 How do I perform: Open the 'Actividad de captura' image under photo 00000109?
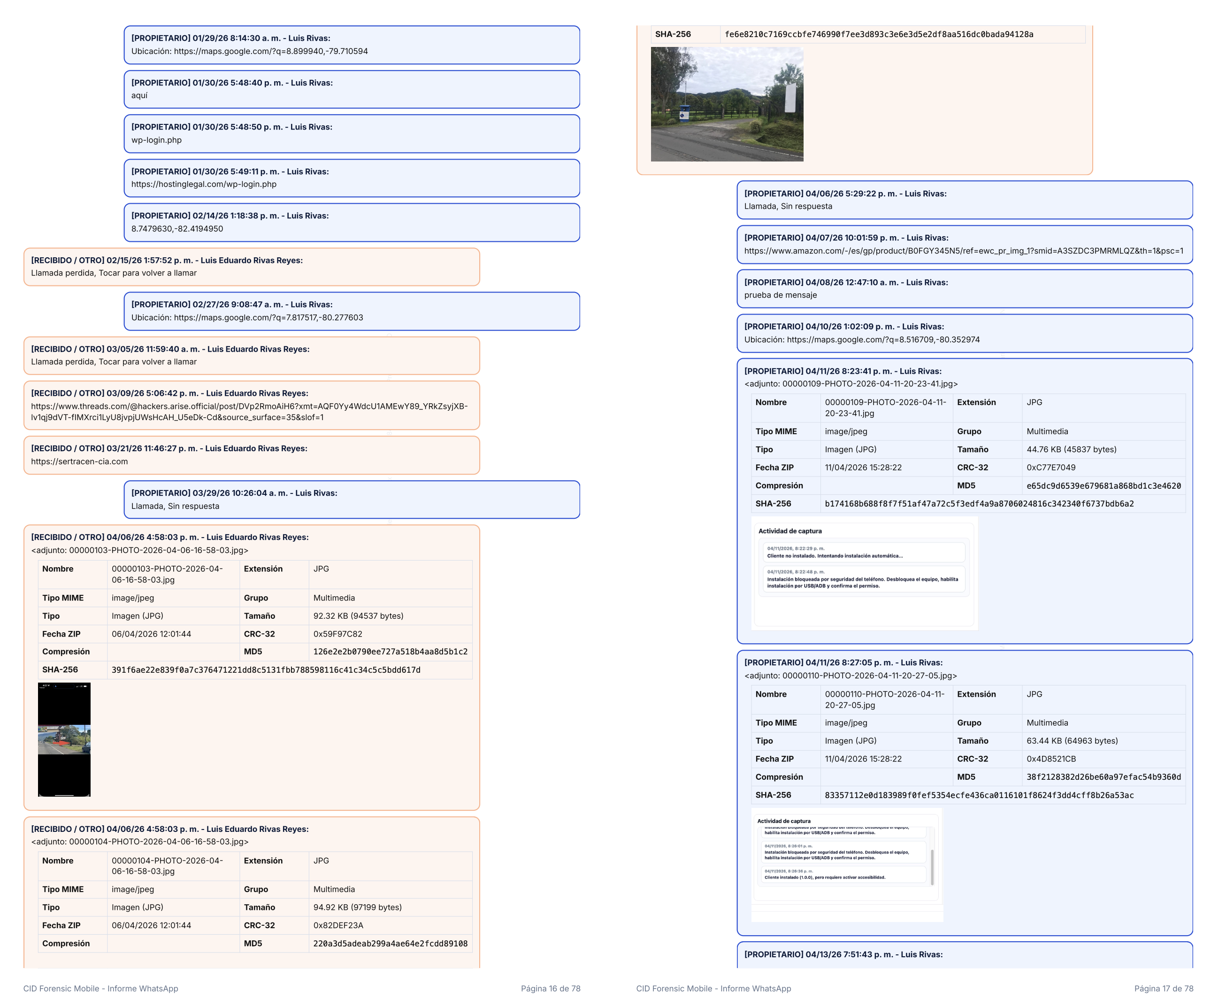(864, 573)
